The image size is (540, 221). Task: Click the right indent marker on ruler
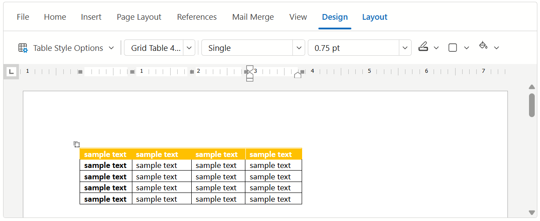tap(298, 75)
